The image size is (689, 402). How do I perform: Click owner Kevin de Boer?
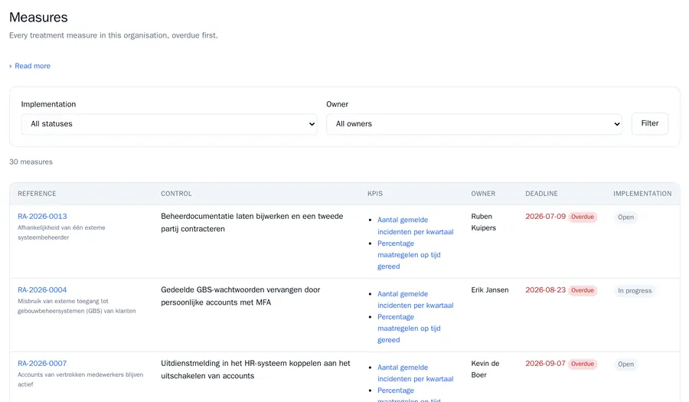[485, 369]
